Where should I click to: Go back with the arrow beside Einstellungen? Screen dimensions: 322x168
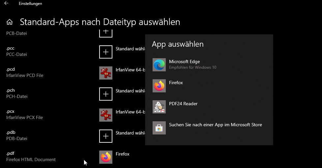[x=6, y=3]
